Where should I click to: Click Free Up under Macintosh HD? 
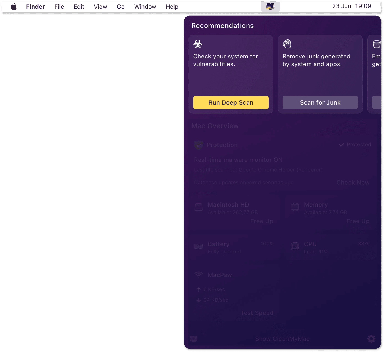tap(262, 221)
